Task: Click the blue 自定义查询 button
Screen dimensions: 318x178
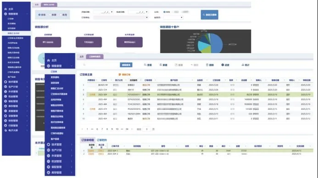Action: (210, 15)
